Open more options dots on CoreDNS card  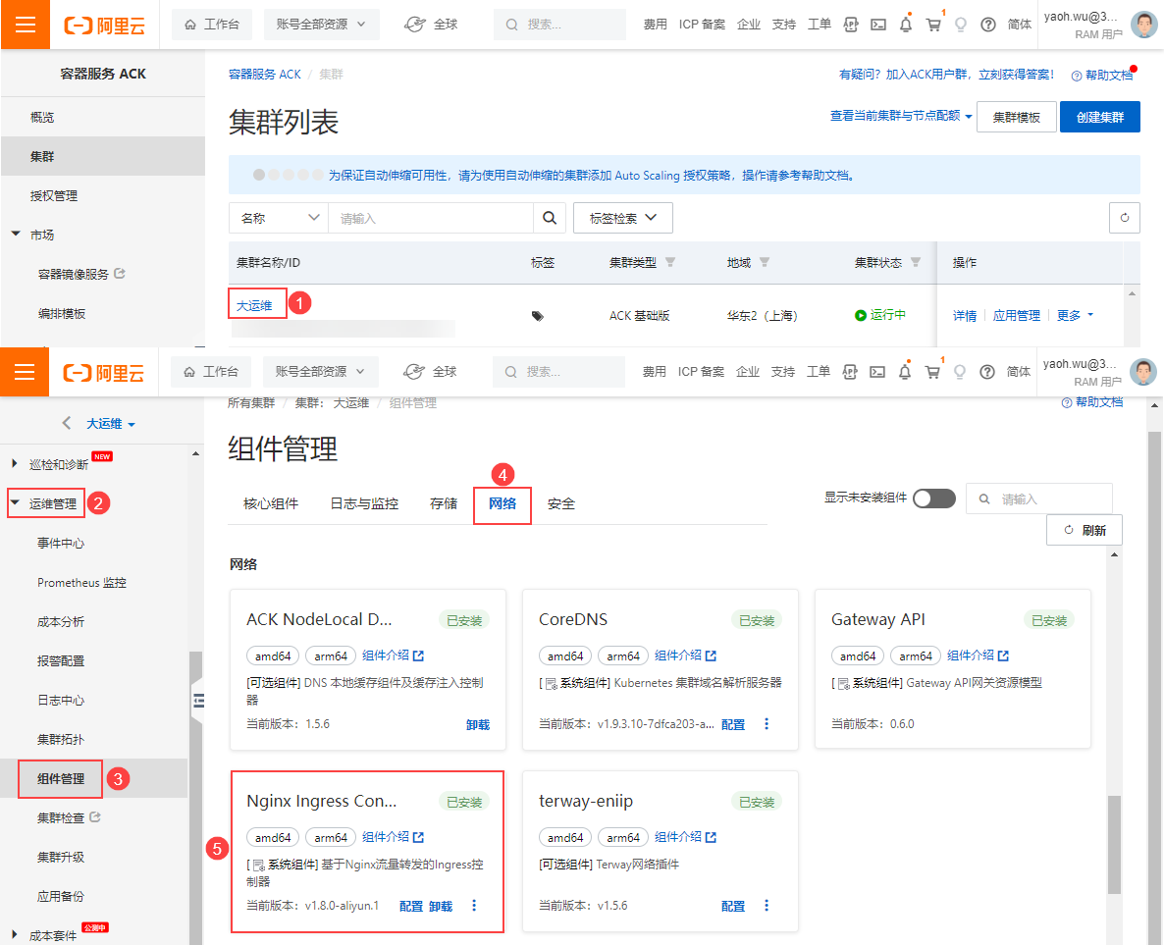(x=767, y=724)
